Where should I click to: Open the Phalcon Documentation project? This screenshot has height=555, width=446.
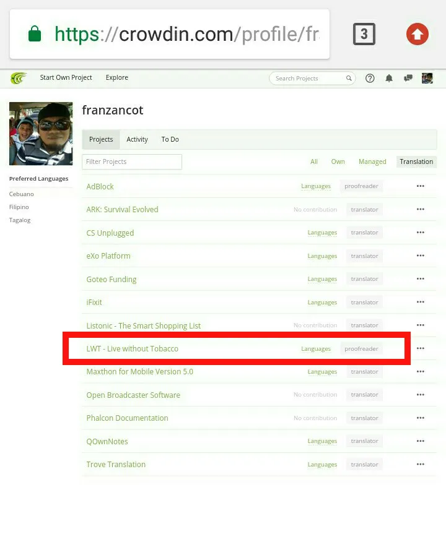(127, 418)
